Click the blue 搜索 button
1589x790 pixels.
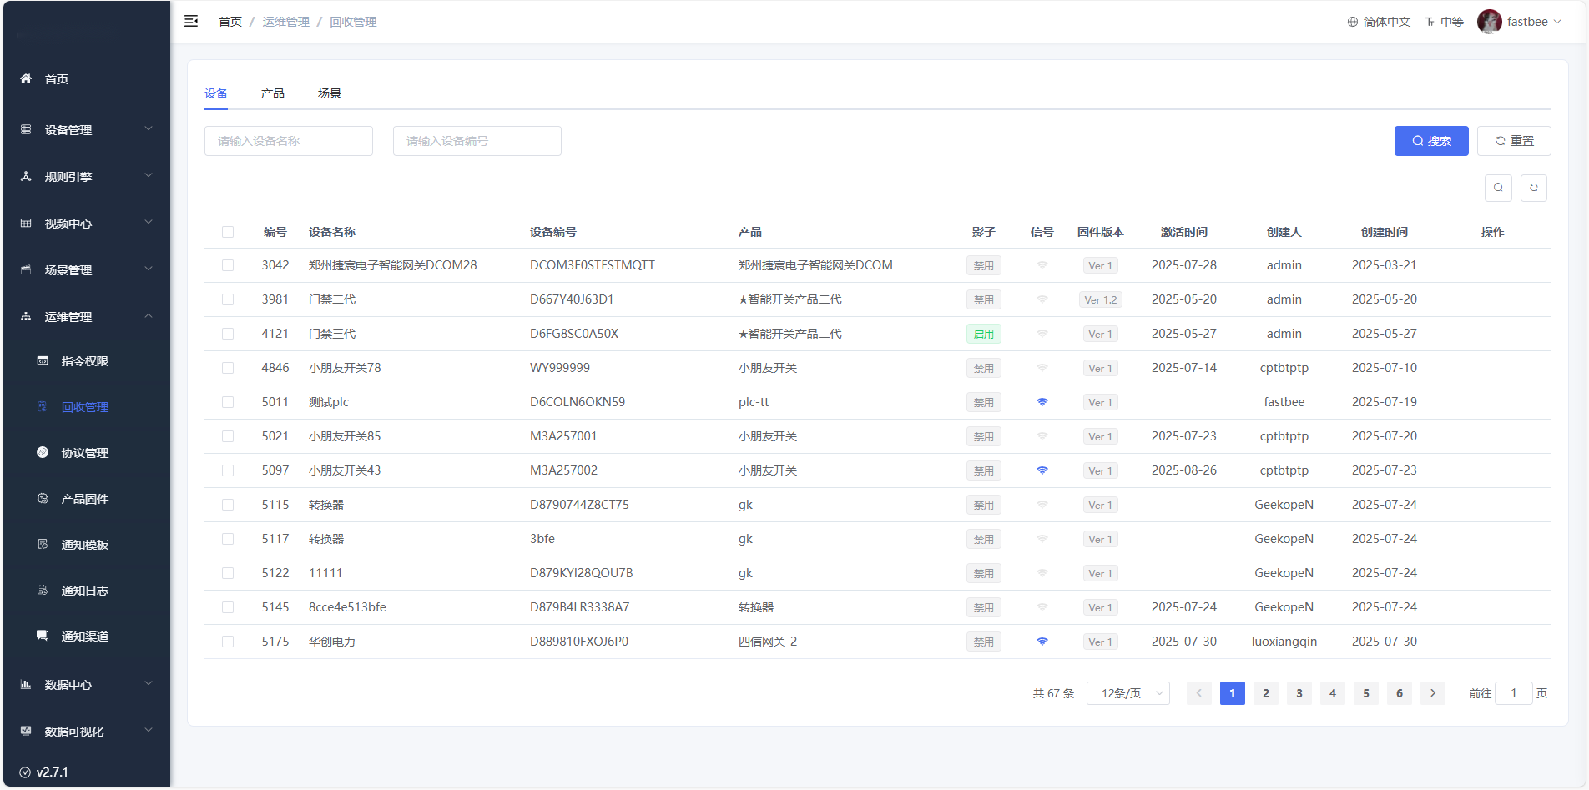click(x=1430, y=141)
